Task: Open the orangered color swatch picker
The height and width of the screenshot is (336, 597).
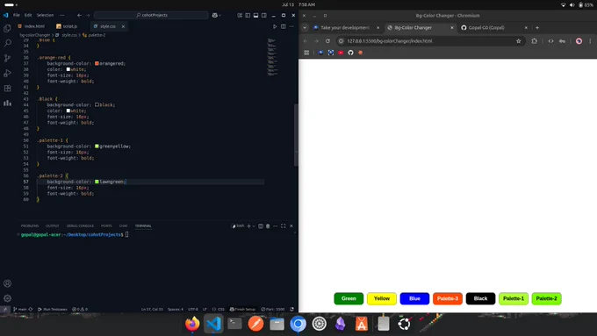Action: (x=97, y=63)
